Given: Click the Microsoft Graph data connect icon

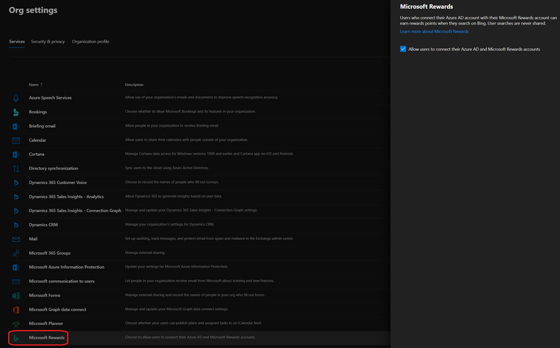Looking at the screenshot, I should tap(16, 309).
